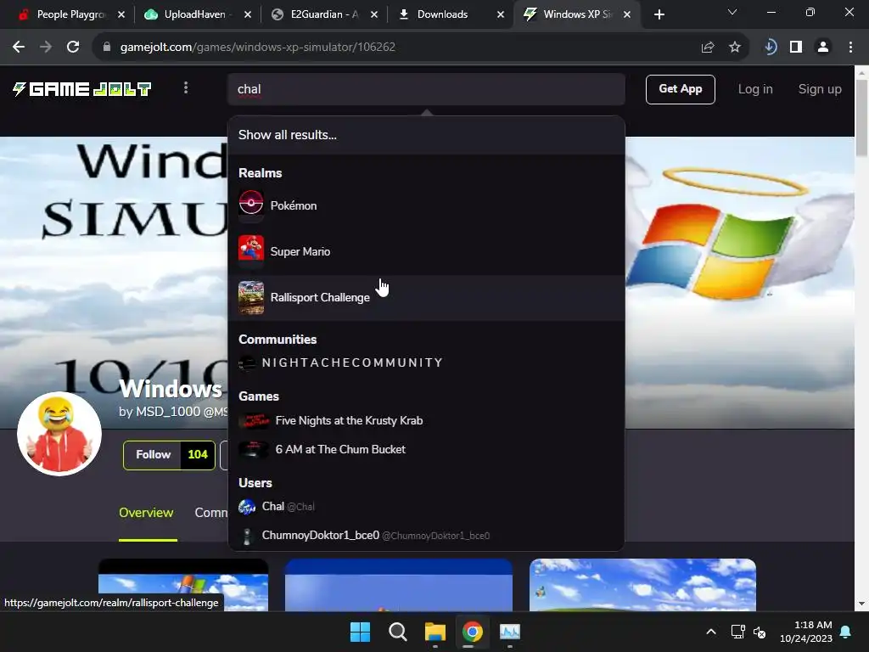Viewport: 869px width, 652px height.
Task: Share this page via address bar share icon
Action: point(708,48)
